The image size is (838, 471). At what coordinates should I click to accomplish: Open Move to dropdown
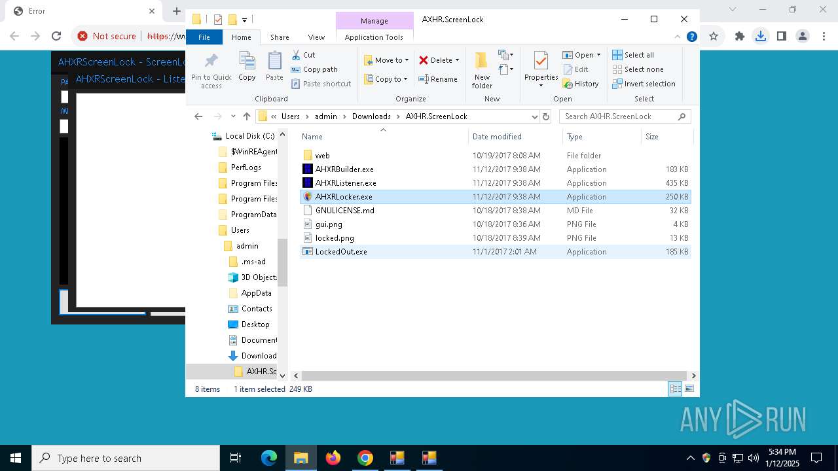click(386, 60)
